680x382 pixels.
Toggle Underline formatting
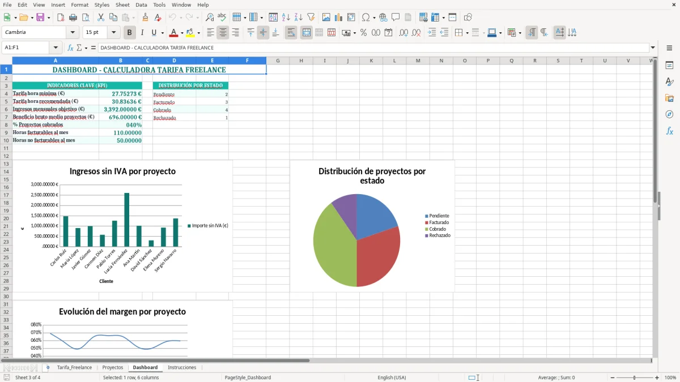[154, 33]
